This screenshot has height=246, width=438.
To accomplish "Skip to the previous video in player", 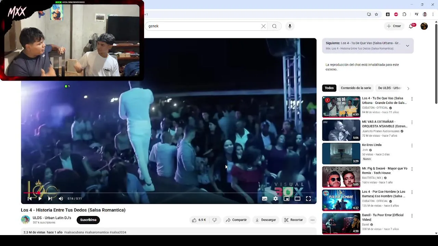I will click(29, 199).
